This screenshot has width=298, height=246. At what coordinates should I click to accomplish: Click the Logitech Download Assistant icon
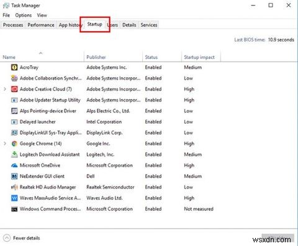(x=14, y=154)
